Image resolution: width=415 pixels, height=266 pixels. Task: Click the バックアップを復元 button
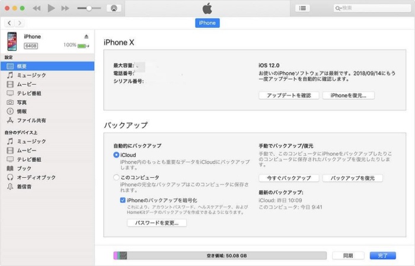(x=353, y=178)
